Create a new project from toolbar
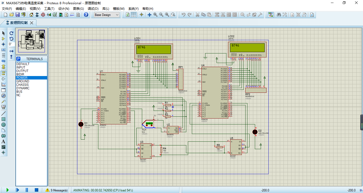The width and height of the screenshot is (363, 193). point(6,15)
